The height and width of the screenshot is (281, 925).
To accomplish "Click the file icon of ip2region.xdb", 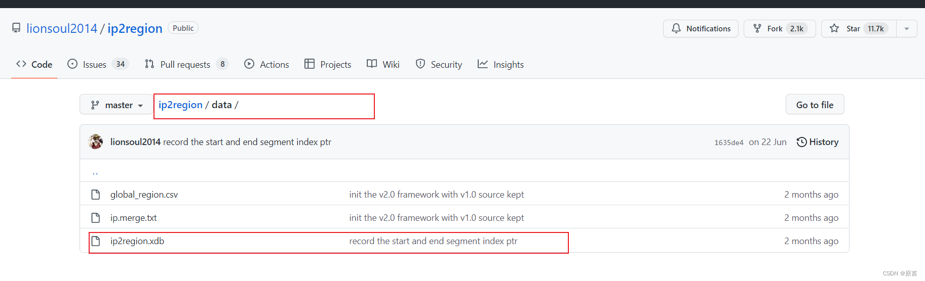I will [x=95, y=241].
